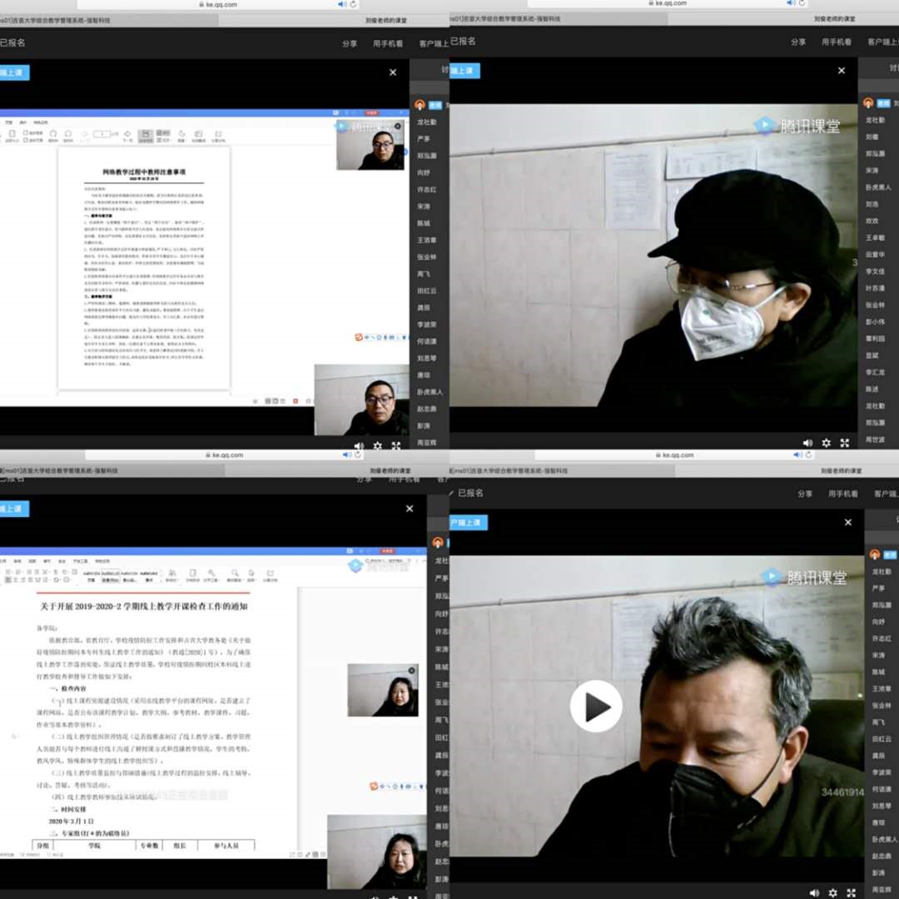Open settings gear in top-left video player
Screen dimensions: 899x899
coord(377,446)
